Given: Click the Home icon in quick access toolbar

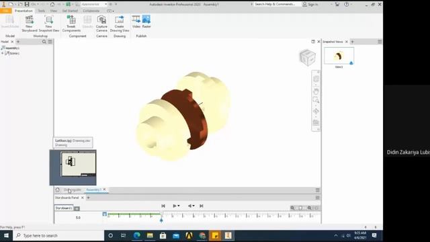Looking at the screenshot, I should [x=52, y=4].
